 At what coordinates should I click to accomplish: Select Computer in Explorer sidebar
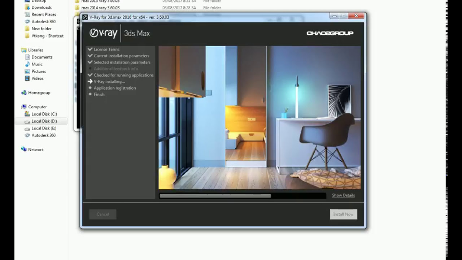point(38,107)
